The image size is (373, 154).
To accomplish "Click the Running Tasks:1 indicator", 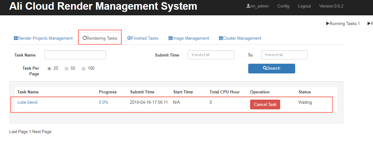I will point(343,23).
